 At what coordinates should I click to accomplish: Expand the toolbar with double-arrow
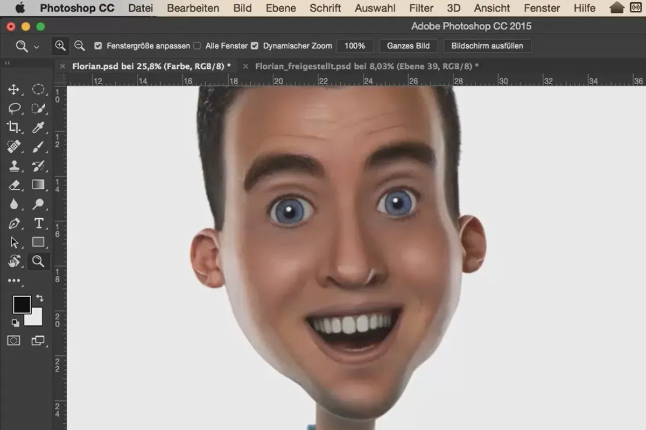coord(8,63)
